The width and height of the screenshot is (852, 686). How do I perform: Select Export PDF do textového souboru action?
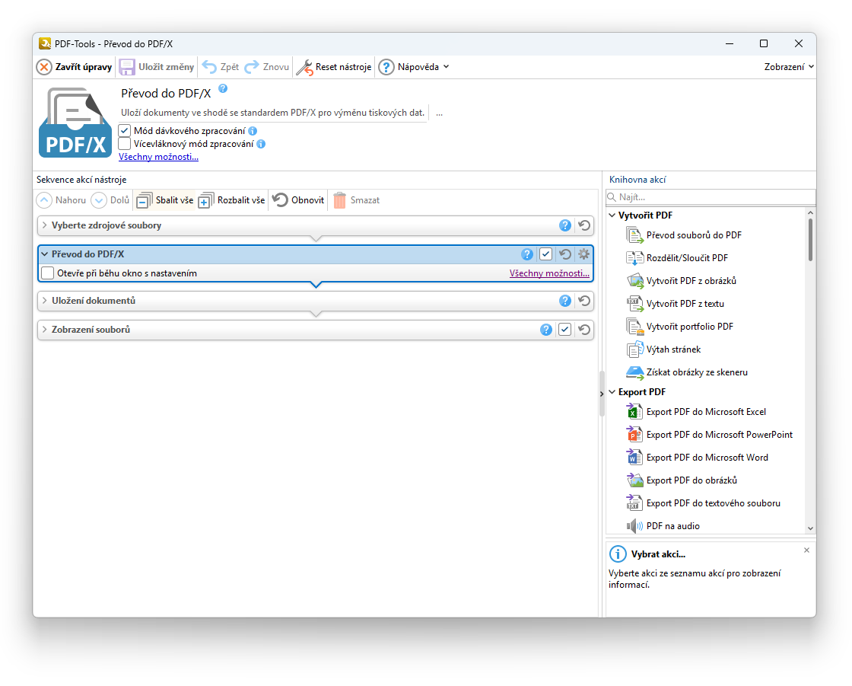704,503
